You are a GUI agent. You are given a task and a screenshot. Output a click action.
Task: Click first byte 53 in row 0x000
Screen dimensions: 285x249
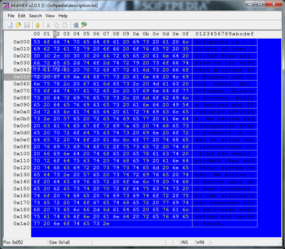pyautogui.click(x=37, y=42)
